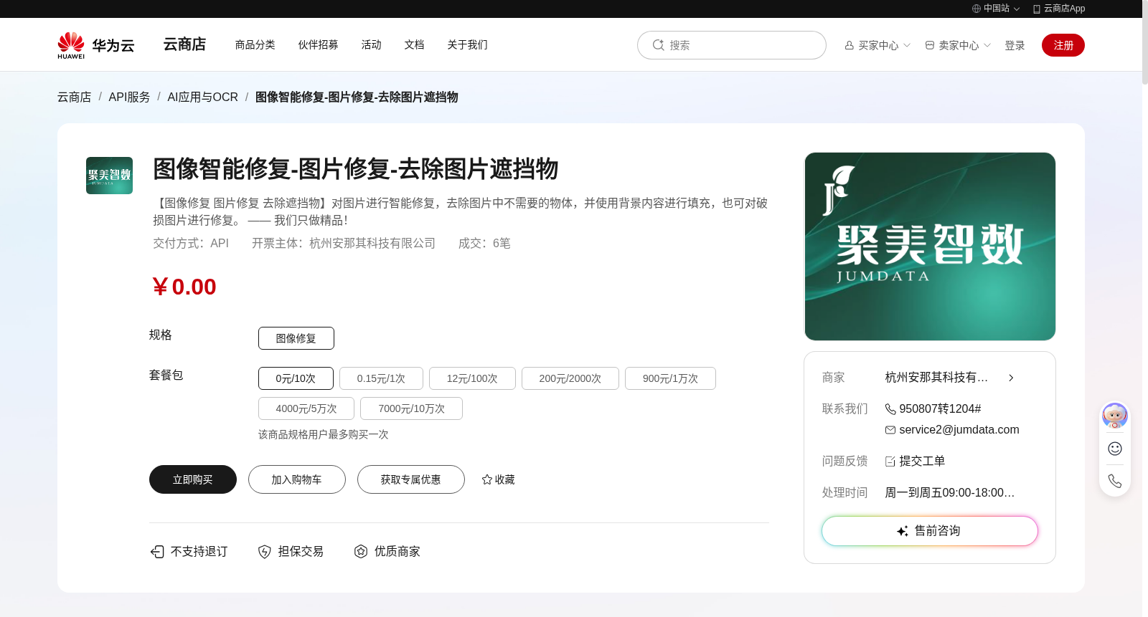This screenshot has height=617, width=1148.
Task: Click the 云商店 breadcrumb link
Action: tap(75, 97)
